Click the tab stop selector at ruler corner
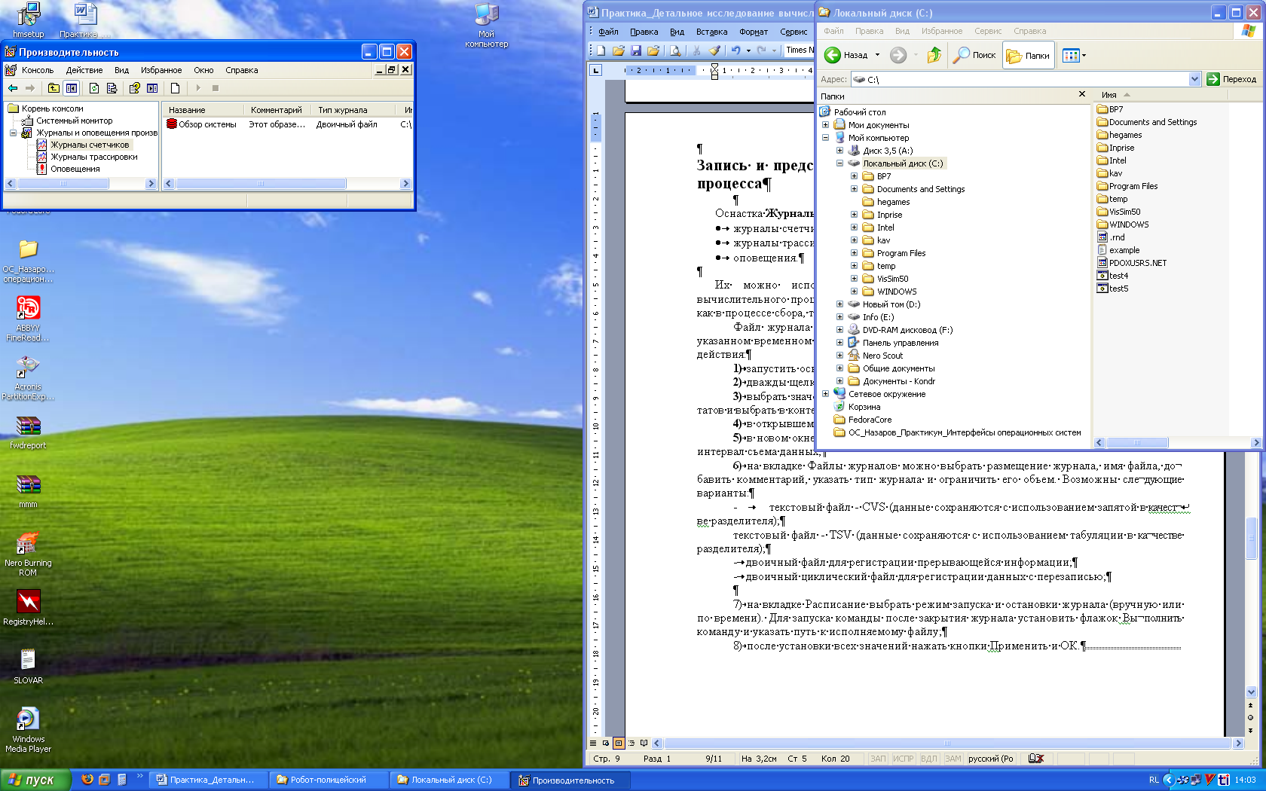 [x=595, y=70]
